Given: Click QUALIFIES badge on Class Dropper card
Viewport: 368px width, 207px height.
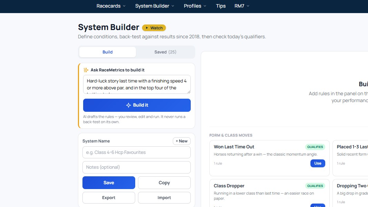Looking at the screenshot, I should (x=315, y=186).
